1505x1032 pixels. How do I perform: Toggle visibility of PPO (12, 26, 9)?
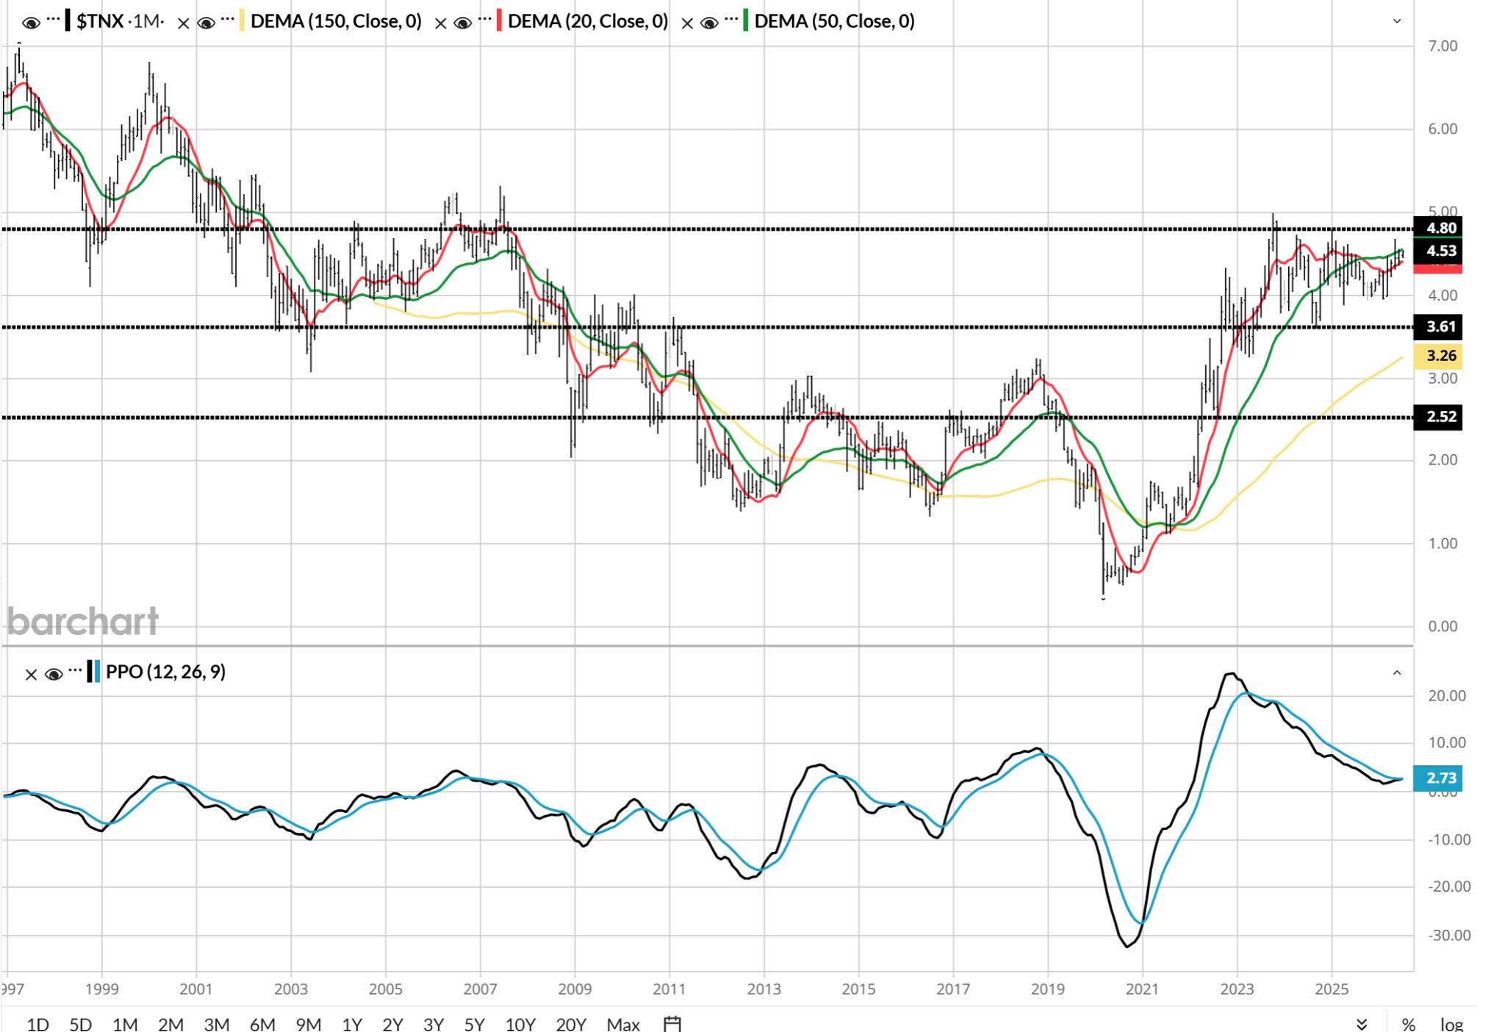pos(54,674)
